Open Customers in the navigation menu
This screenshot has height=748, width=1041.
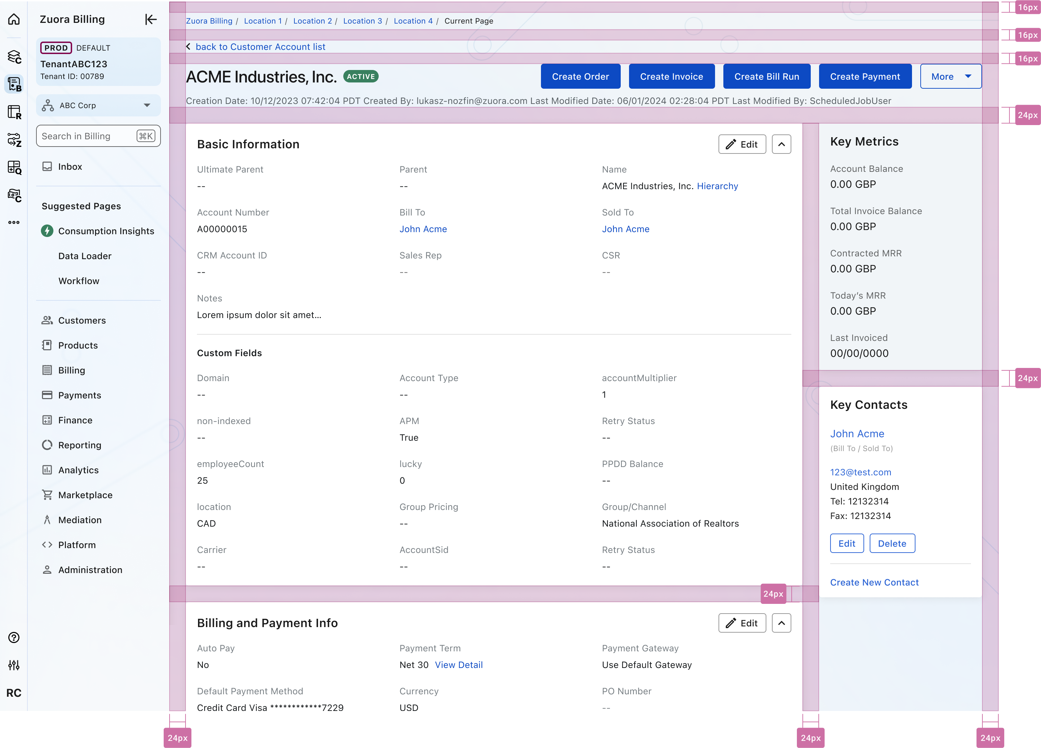click(82, 320)
